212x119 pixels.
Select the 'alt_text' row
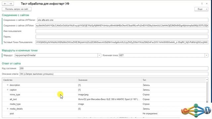click(104, 99)
